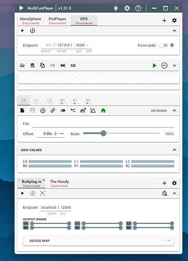Viewport: 188px width, 261px height.
Task: Toggle the axis link chain icon
Action: [53, 111]
